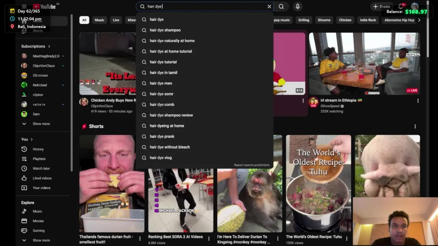Image resolution: width=438 pixels, height=246 pixels.
Task: Open Liked videos
Action: 42,178
